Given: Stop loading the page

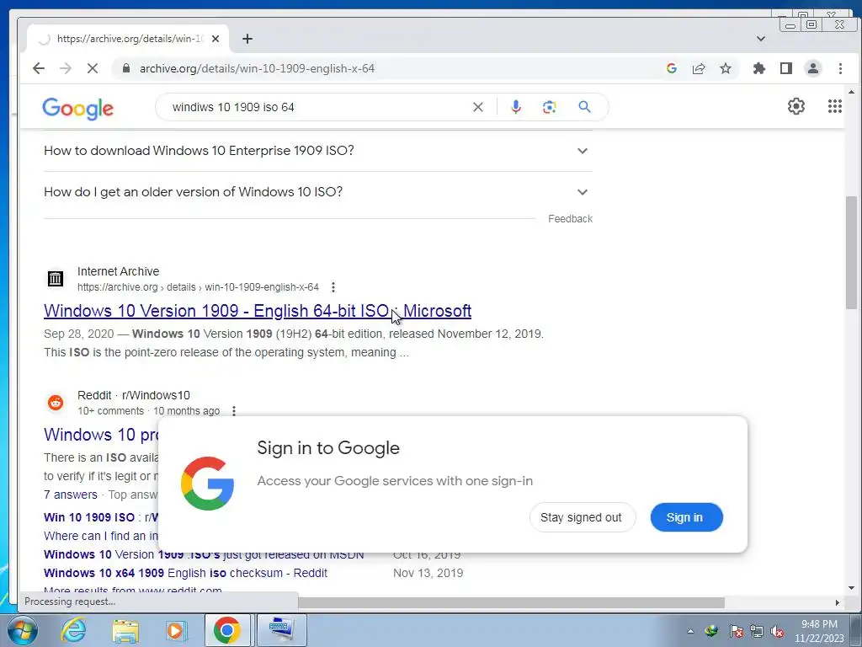Looking at the screenshot, I should click(x=93, y=68).
